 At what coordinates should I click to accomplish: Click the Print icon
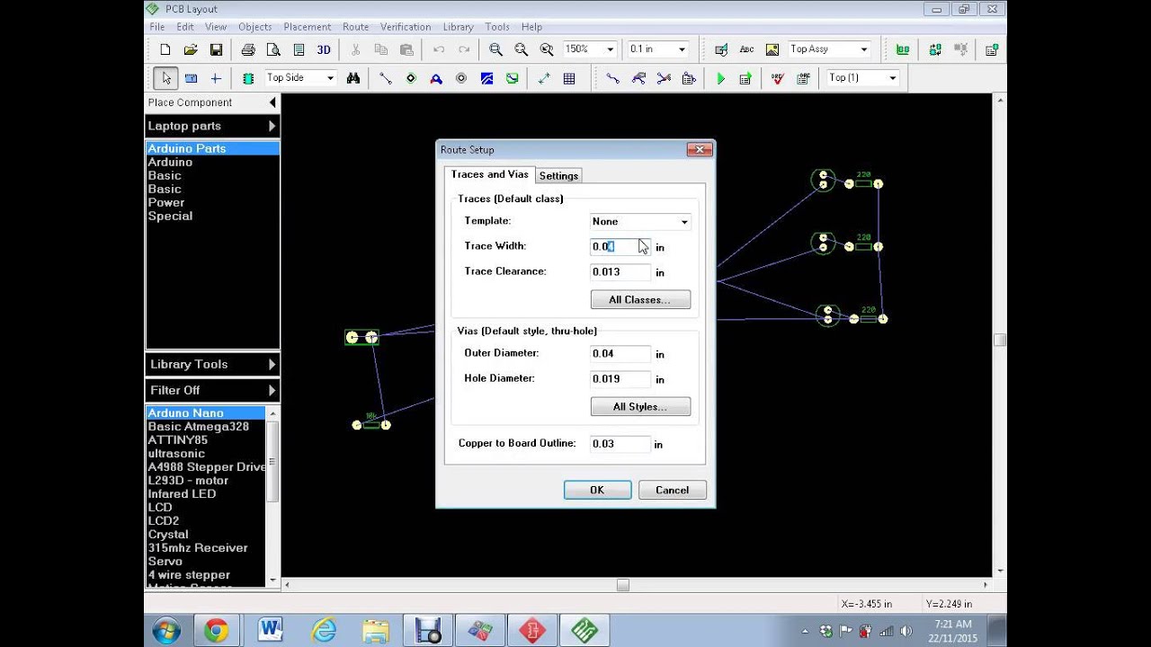coord(248,49)
